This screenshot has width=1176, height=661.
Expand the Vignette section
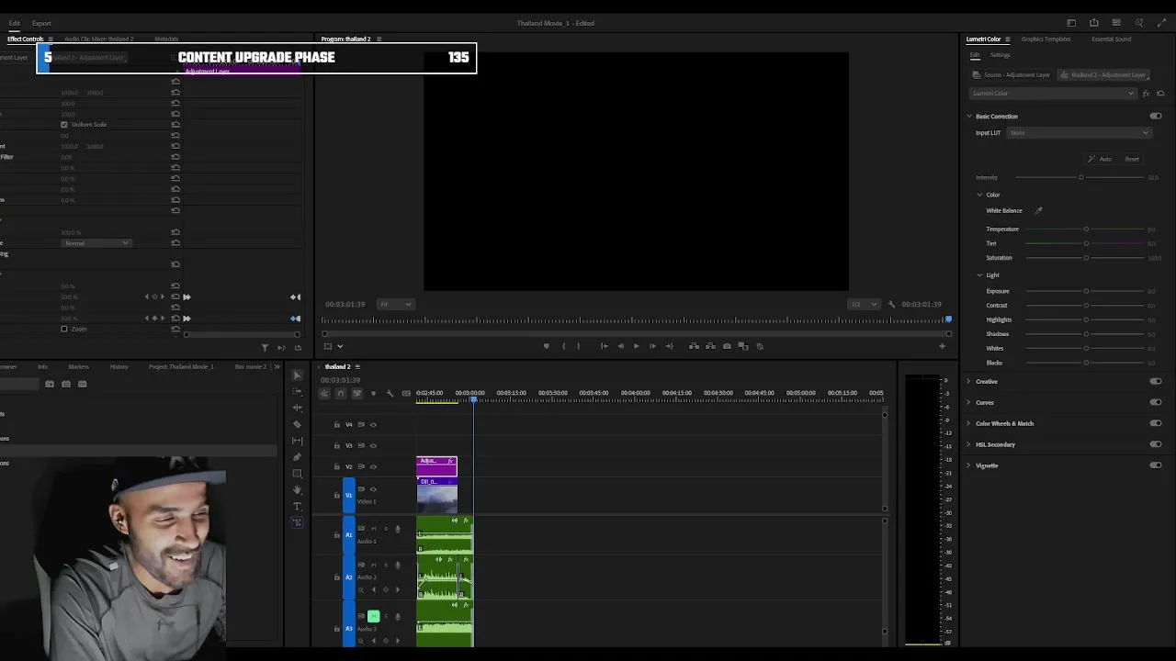coord(968,465)
